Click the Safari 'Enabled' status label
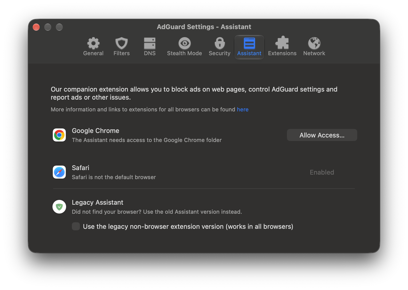 (322, 172)
